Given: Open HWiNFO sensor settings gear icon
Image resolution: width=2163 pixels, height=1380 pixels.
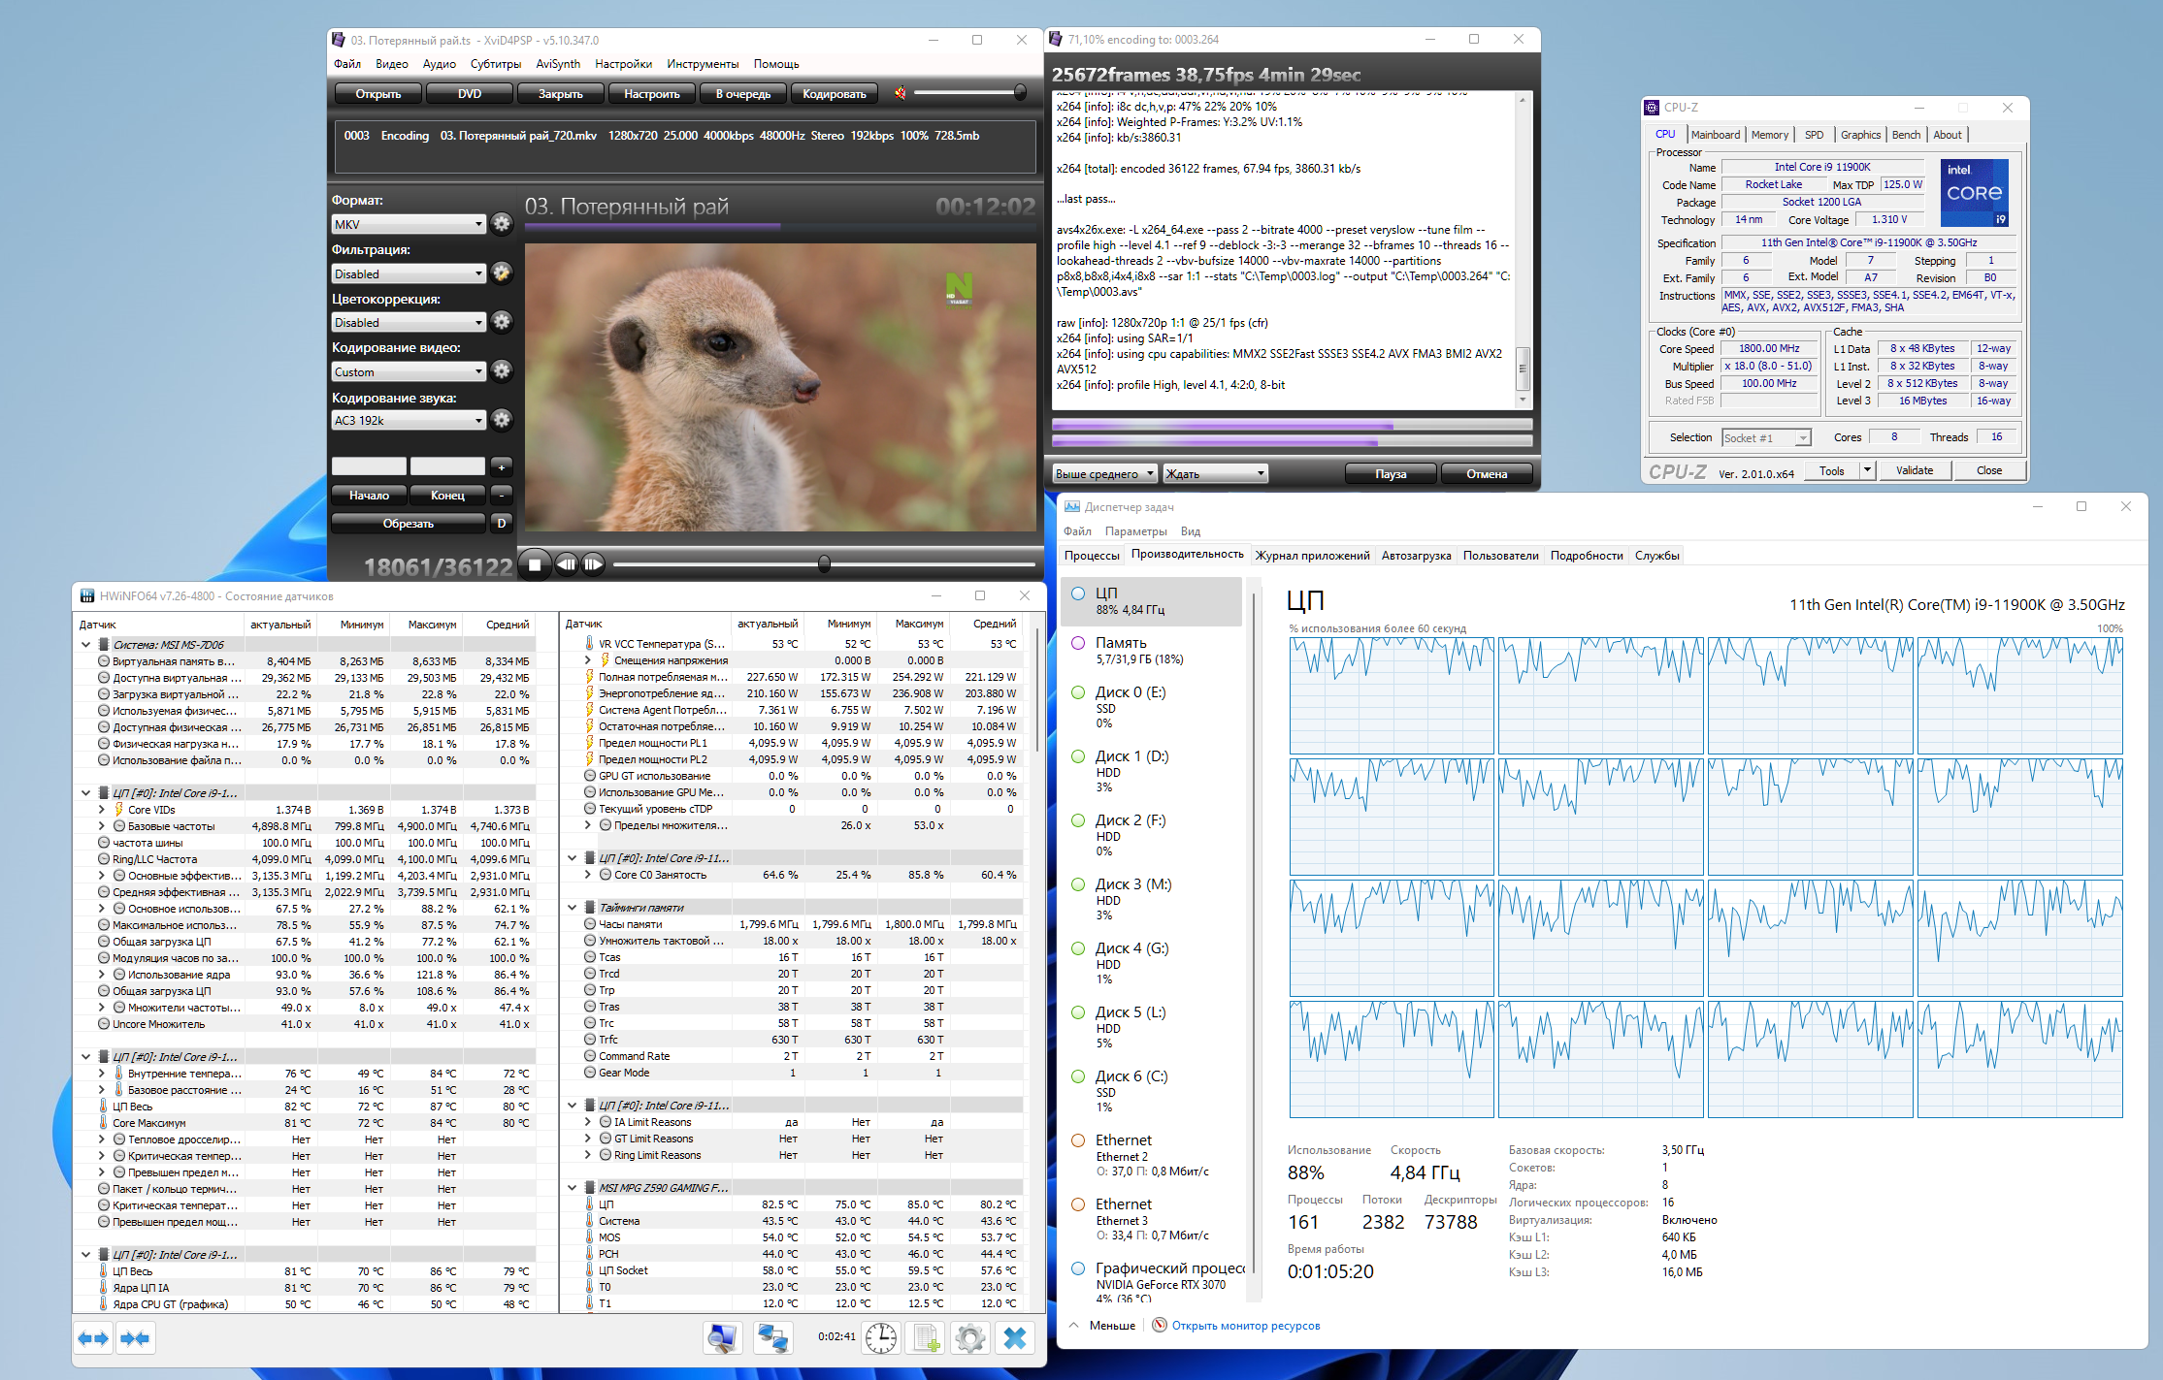Looking at the screenshot, I should pyautogui.click(x=969, y=1338).
